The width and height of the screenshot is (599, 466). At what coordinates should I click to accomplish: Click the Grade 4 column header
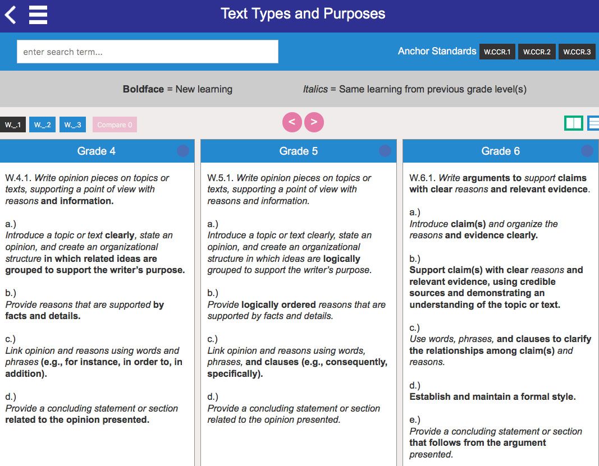tap(97, 151)
